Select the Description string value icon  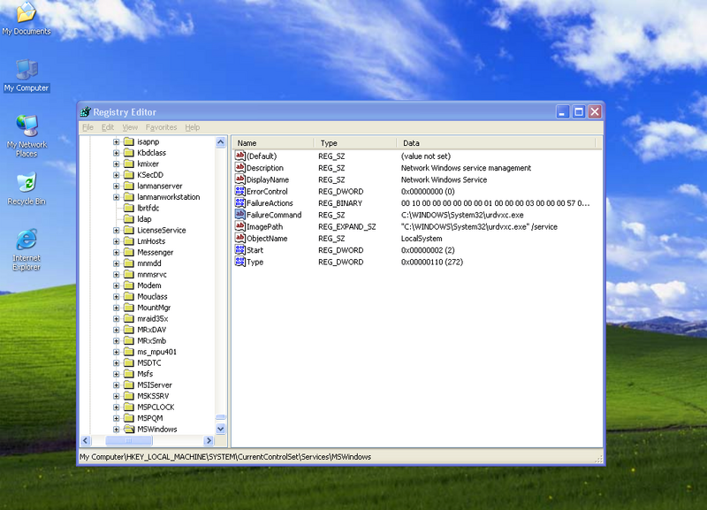(239, 168)
